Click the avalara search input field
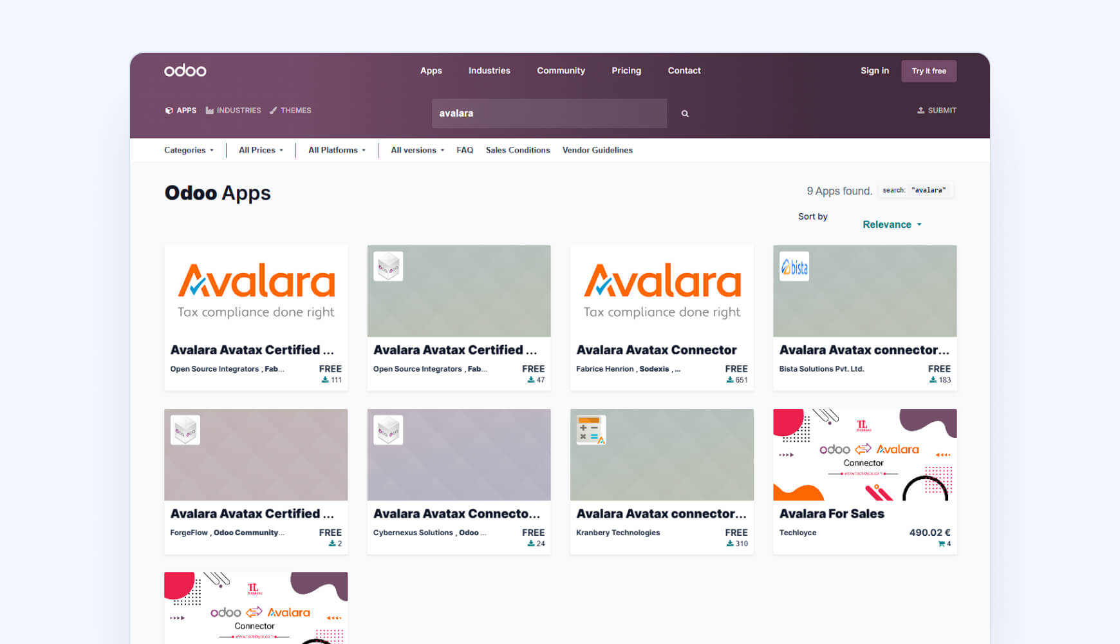 click(x=549, y=113)
